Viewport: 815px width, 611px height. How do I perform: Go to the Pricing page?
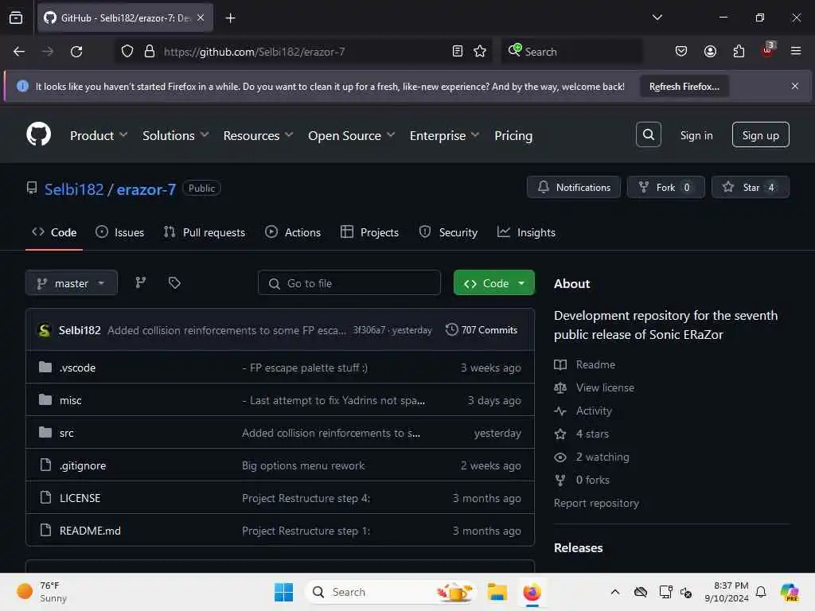click(513, 135)
